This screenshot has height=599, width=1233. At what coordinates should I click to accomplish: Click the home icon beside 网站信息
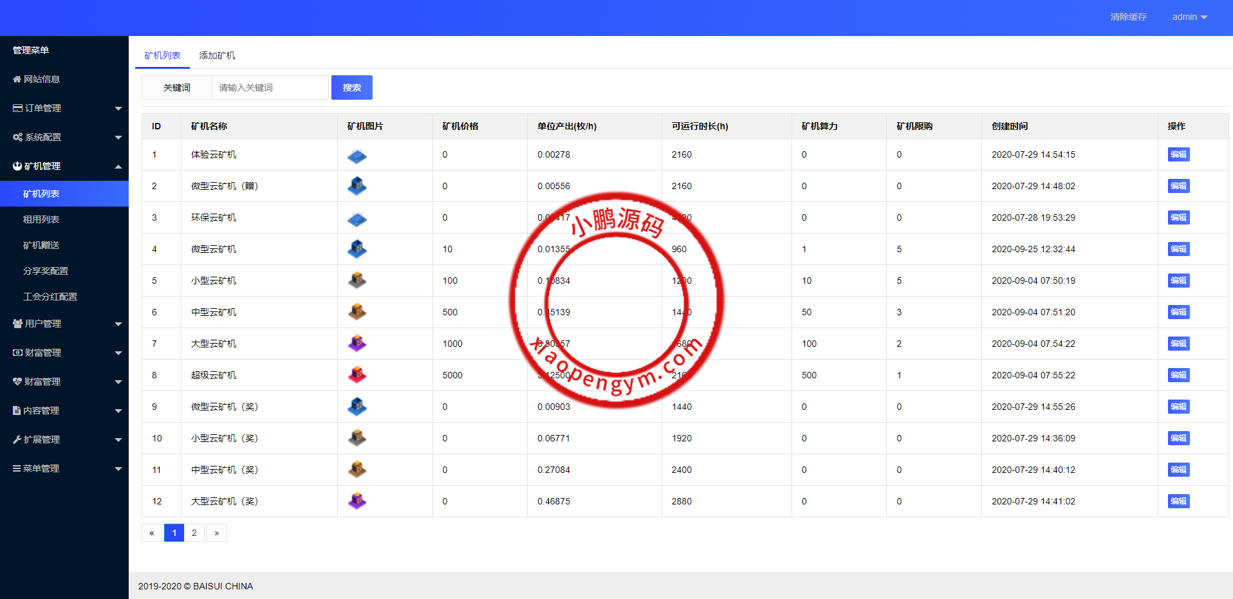17,79
